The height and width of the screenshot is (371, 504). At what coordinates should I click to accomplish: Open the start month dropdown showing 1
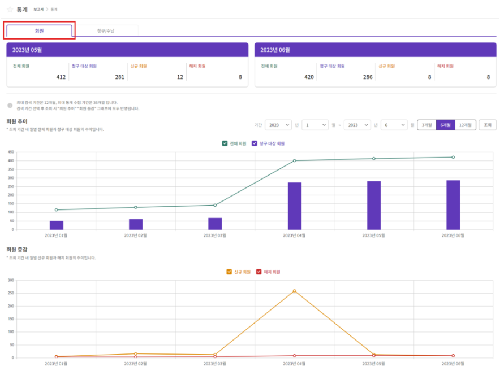pos(315,125)
